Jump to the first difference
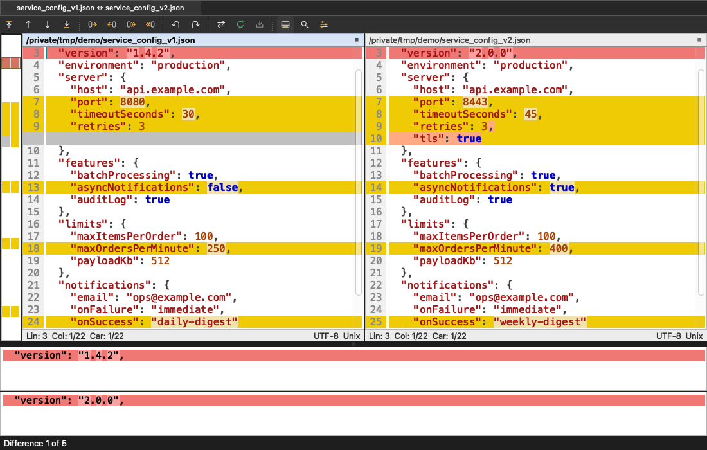Image resolution: width=707 pixels, height=450 pixels. coord(9,24)
